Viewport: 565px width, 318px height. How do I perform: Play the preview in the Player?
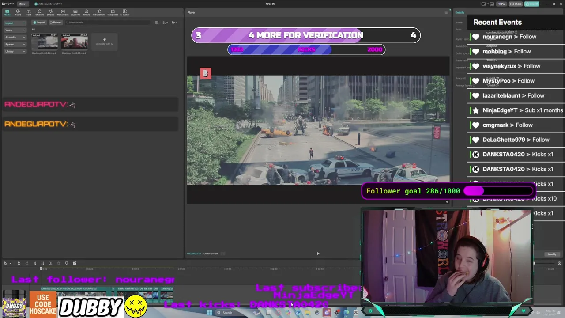coord(318,254)
